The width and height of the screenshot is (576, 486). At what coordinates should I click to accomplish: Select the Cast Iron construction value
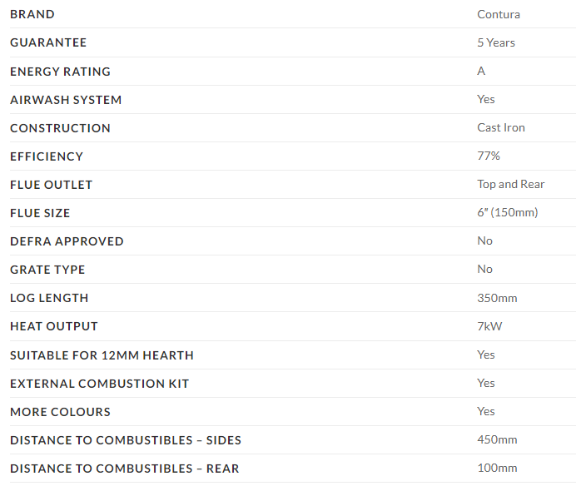click(x=501, y=127)
